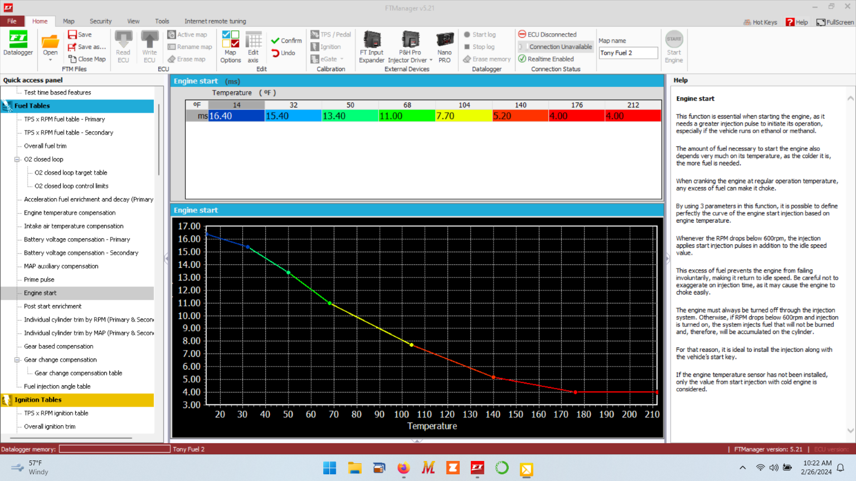Click Erase memory in Datalogger group
This screenshot has height=481, width=856.
click(x=487, y=59)
